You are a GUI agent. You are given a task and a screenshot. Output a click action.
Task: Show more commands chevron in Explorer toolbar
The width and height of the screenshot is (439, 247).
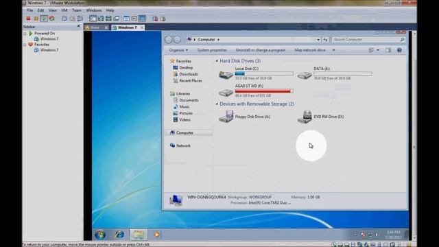pos(333,50)
